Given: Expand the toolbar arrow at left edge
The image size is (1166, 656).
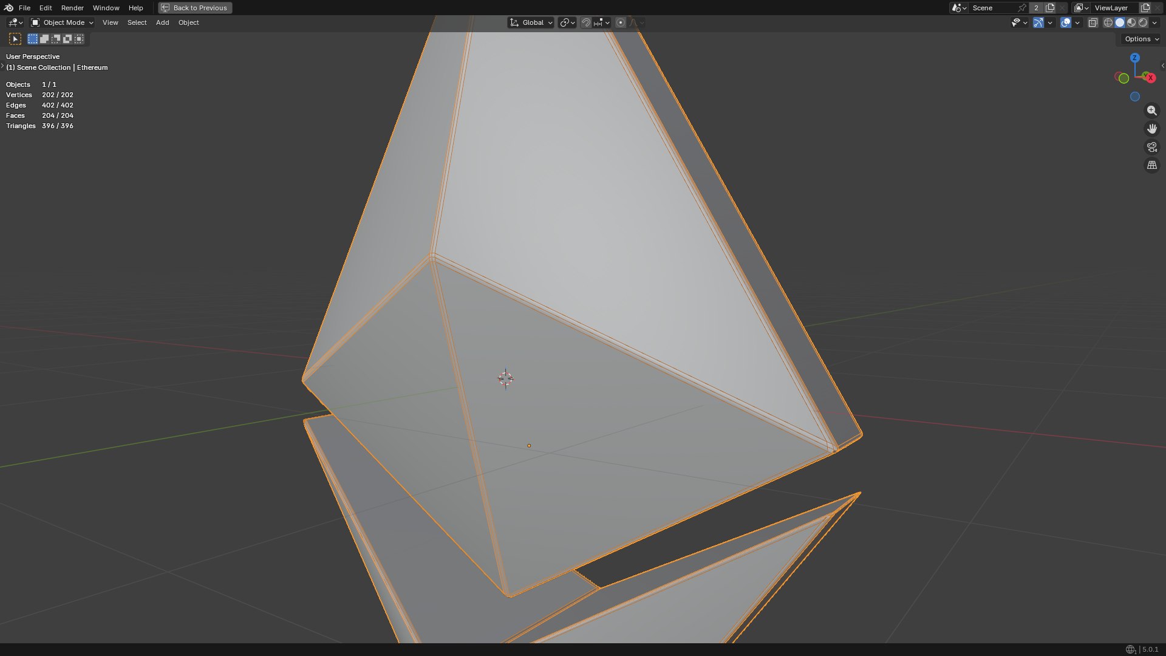Looking at the screenshot, I should 2,66.
